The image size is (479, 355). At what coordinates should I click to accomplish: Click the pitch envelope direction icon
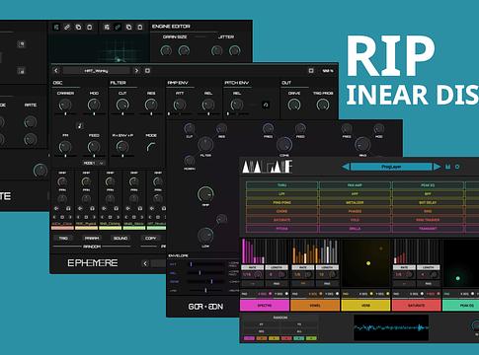tap(266, 105)
